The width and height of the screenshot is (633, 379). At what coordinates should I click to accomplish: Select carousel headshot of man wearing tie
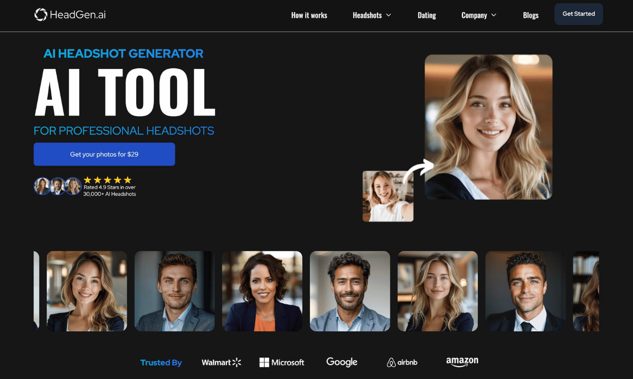(525, 291)
